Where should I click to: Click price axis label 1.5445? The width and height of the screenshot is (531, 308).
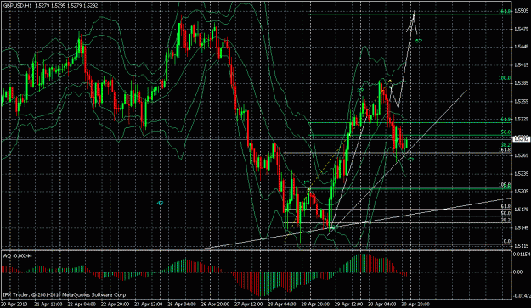522,47
